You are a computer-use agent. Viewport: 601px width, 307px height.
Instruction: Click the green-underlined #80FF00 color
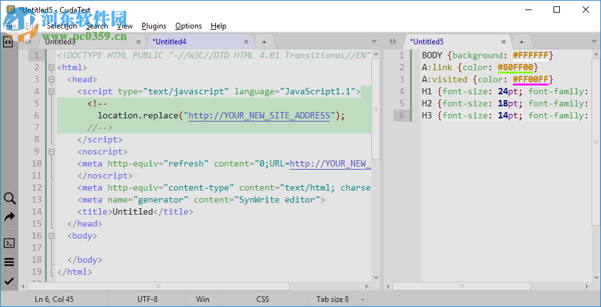[516, 68]
